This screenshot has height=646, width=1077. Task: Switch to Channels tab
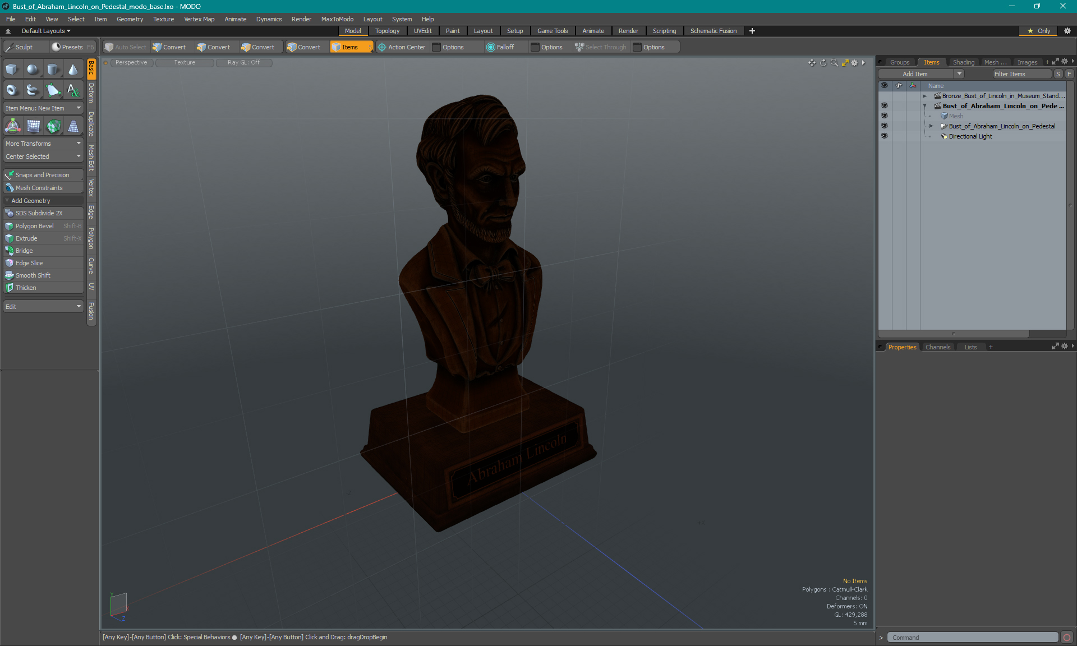pos(937,347)
